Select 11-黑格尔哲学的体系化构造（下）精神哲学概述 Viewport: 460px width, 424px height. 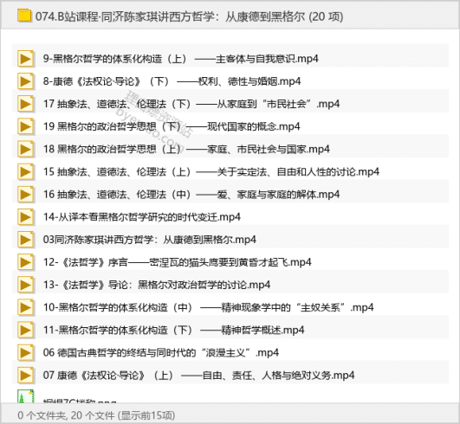(x=173, y=330)
